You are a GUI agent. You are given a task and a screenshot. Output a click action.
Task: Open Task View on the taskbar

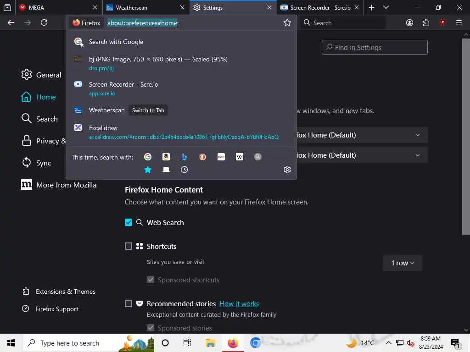point(187,343)
